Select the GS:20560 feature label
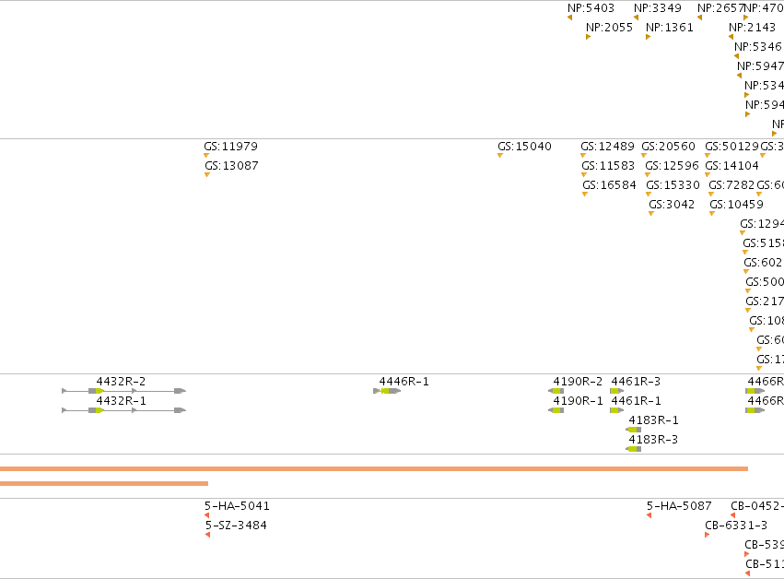 tap(669, 147)
